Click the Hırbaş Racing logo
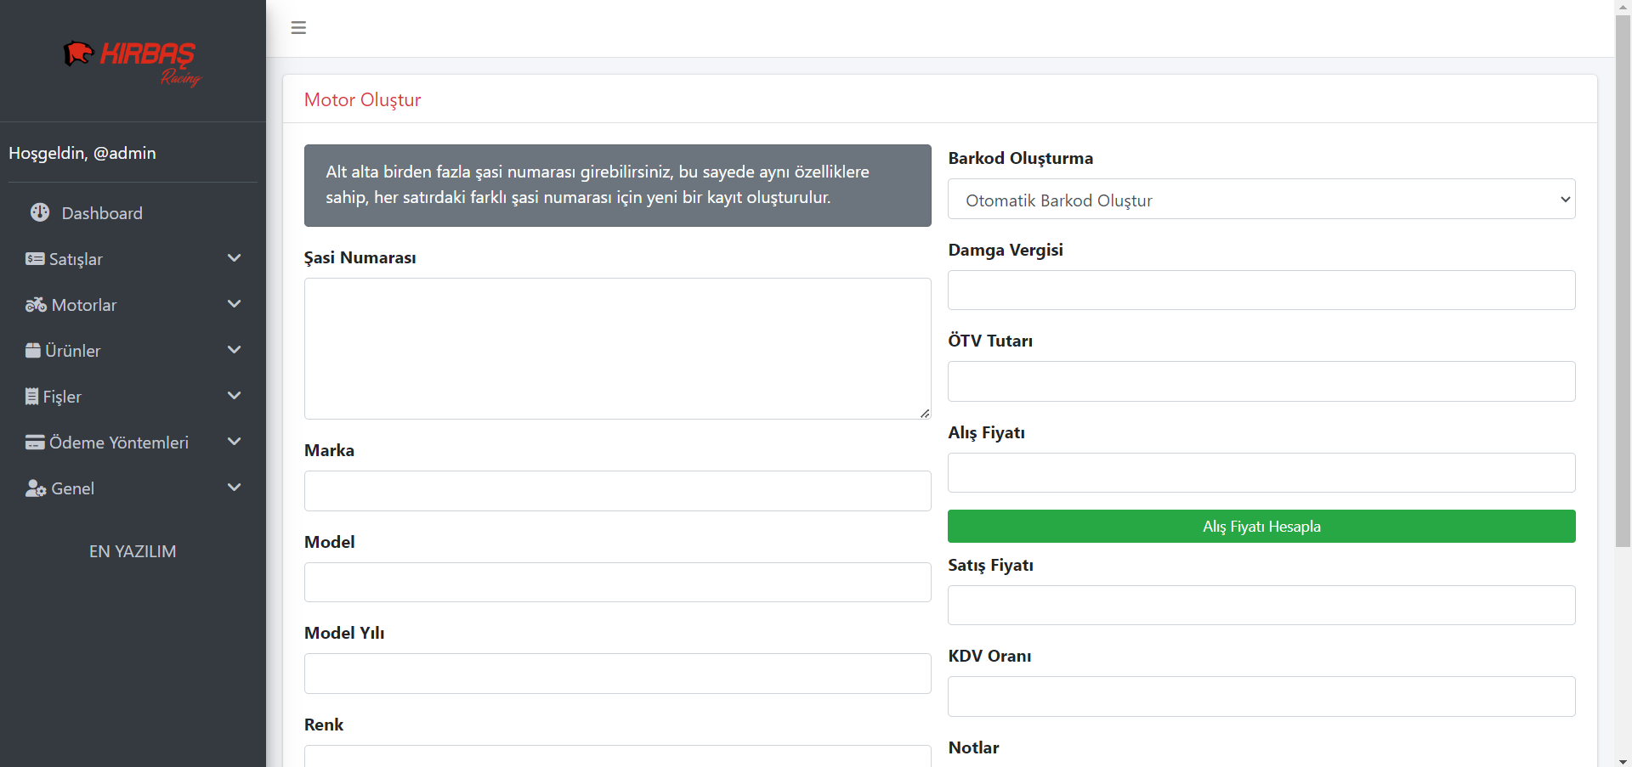Viewport: 1632px width, 767px height. point(133,63)
